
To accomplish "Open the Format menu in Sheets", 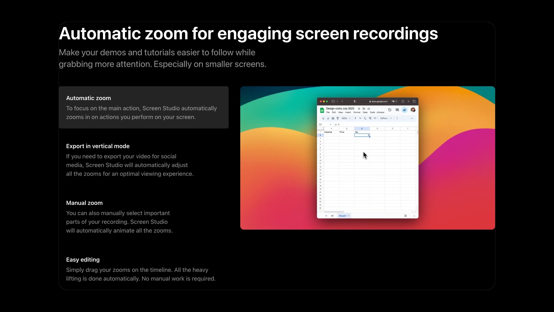I will coord(357,112).
